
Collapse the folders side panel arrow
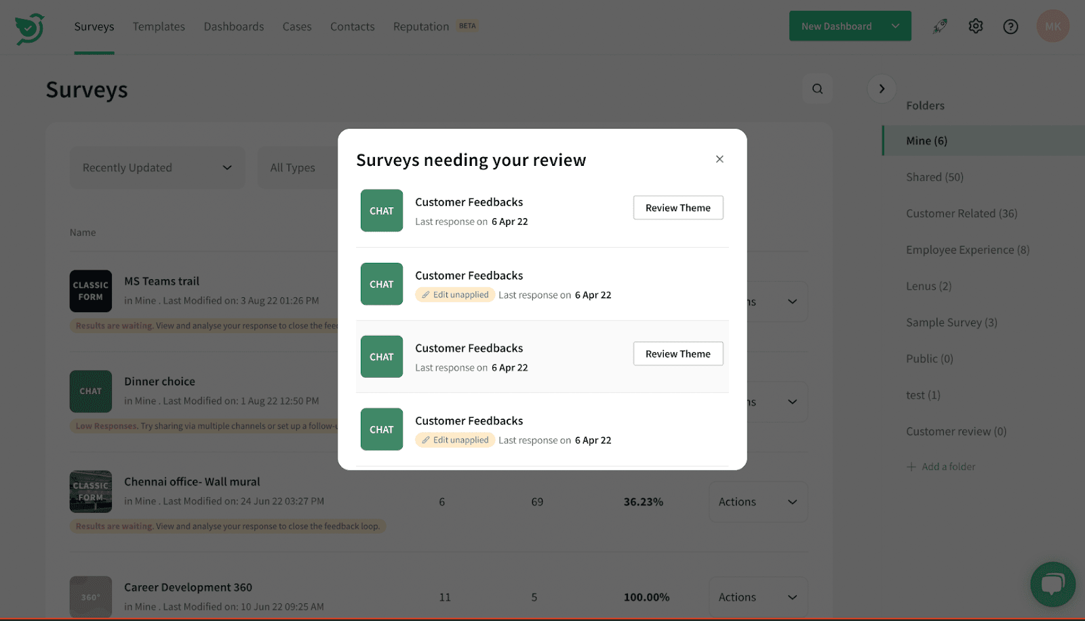(882, 89)
